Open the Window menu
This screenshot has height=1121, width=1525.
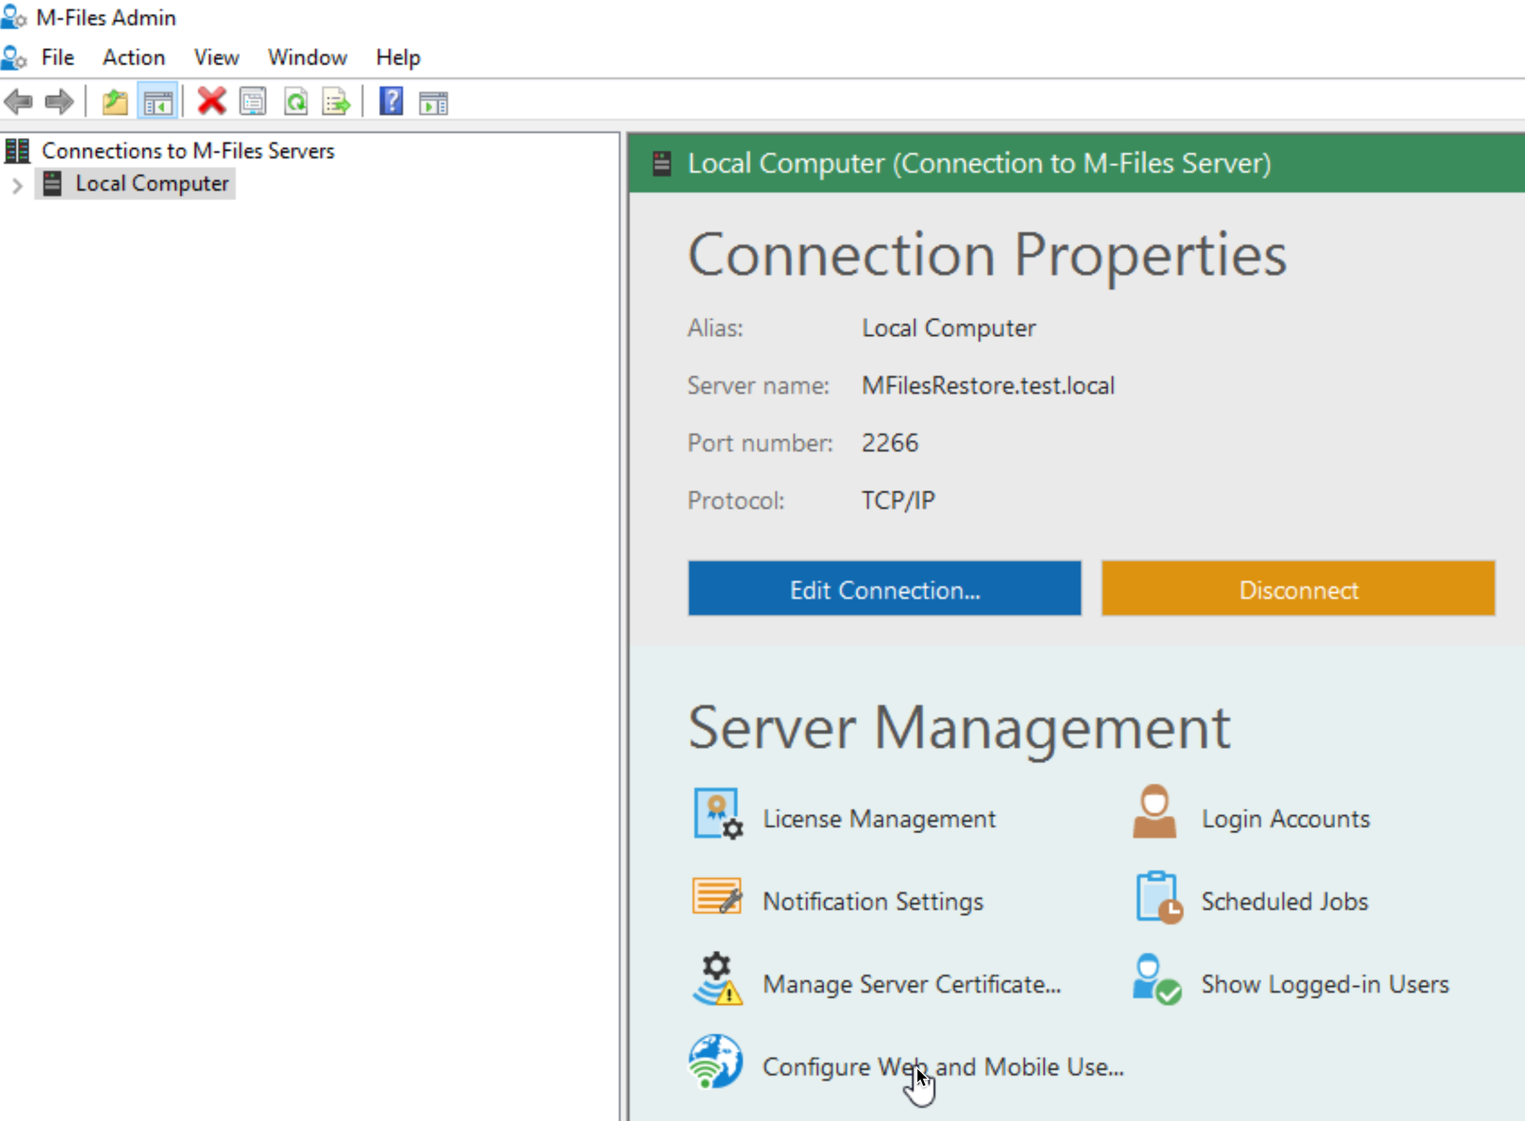(307, 58)
